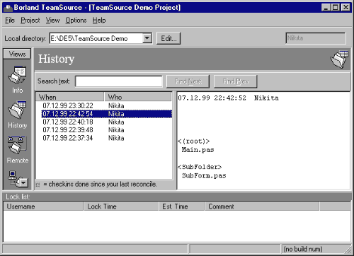Click the History folder icon in header
This screenshot has height=256, width=354.
point(339,59)
